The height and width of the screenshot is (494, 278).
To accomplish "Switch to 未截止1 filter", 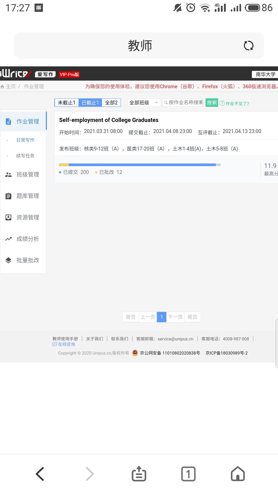I will click(x=67, y=103).
